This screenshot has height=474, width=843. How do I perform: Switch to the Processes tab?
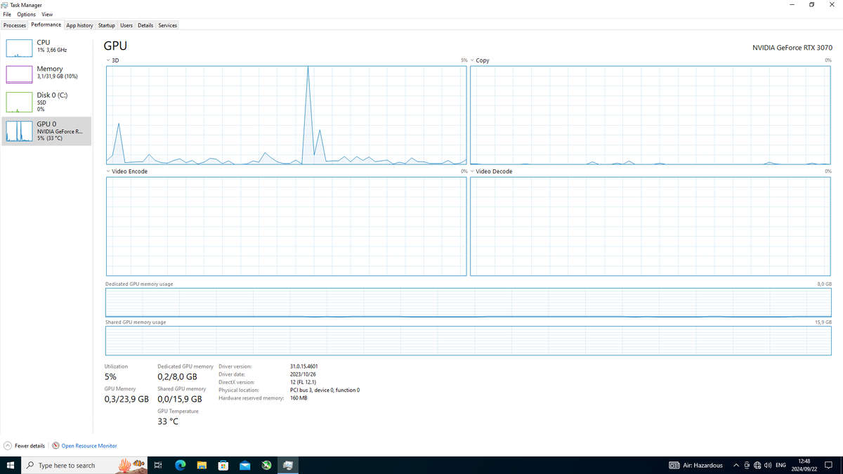pyautogui.click(x=14, y=25)
